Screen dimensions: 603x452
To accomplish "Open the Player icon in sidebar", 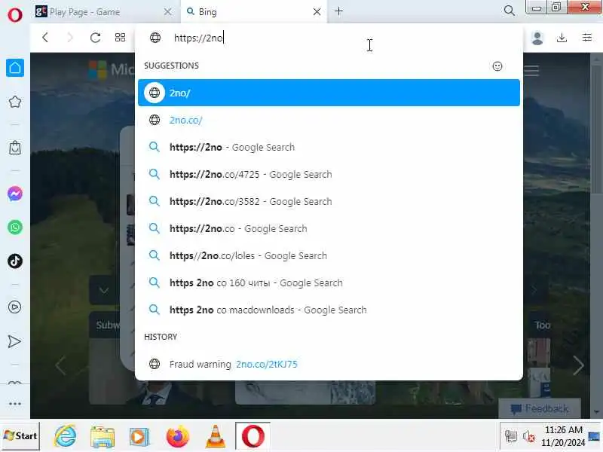I will pos(15,307).
